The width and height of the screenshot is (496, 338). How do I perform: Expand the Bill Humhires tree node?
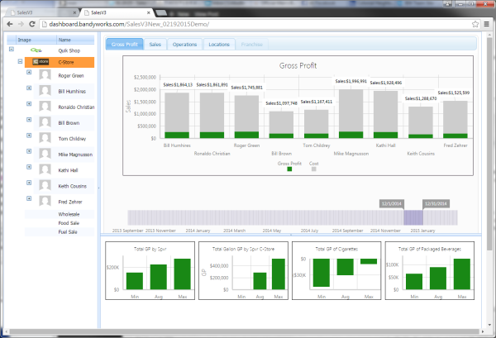[29, 88]
